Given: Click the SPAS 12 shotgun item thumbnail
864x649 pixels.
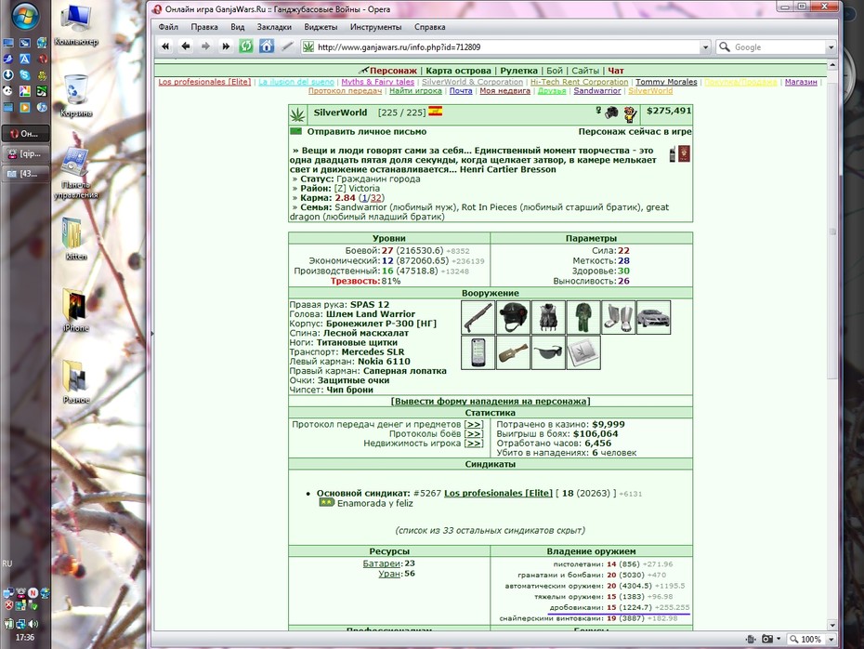Looking at the screenshot, I should point(478,317).
